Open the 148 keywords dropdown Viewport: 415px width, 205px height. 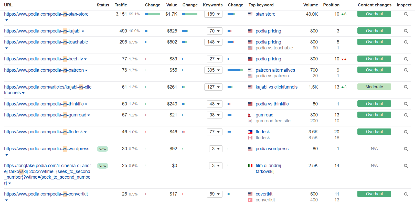click(213, 42)
